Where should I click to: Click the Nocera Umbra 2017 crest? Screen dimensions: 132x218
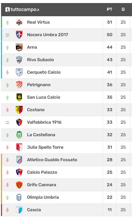point(19,35)
